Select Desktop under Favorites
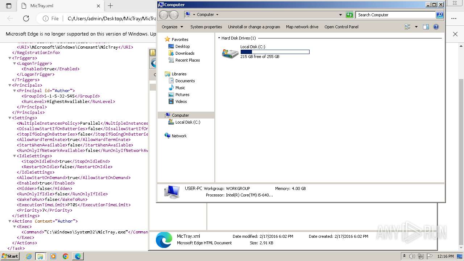Screen dimensions: 464x261 [x=182, y=46]
